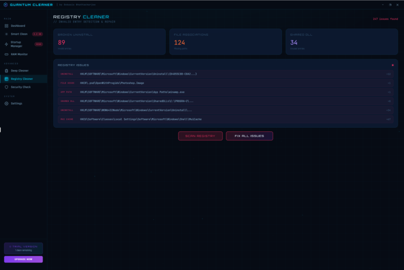
Task: Click the Registry Cleaner table icon
Action: click(x=6, y=79)
